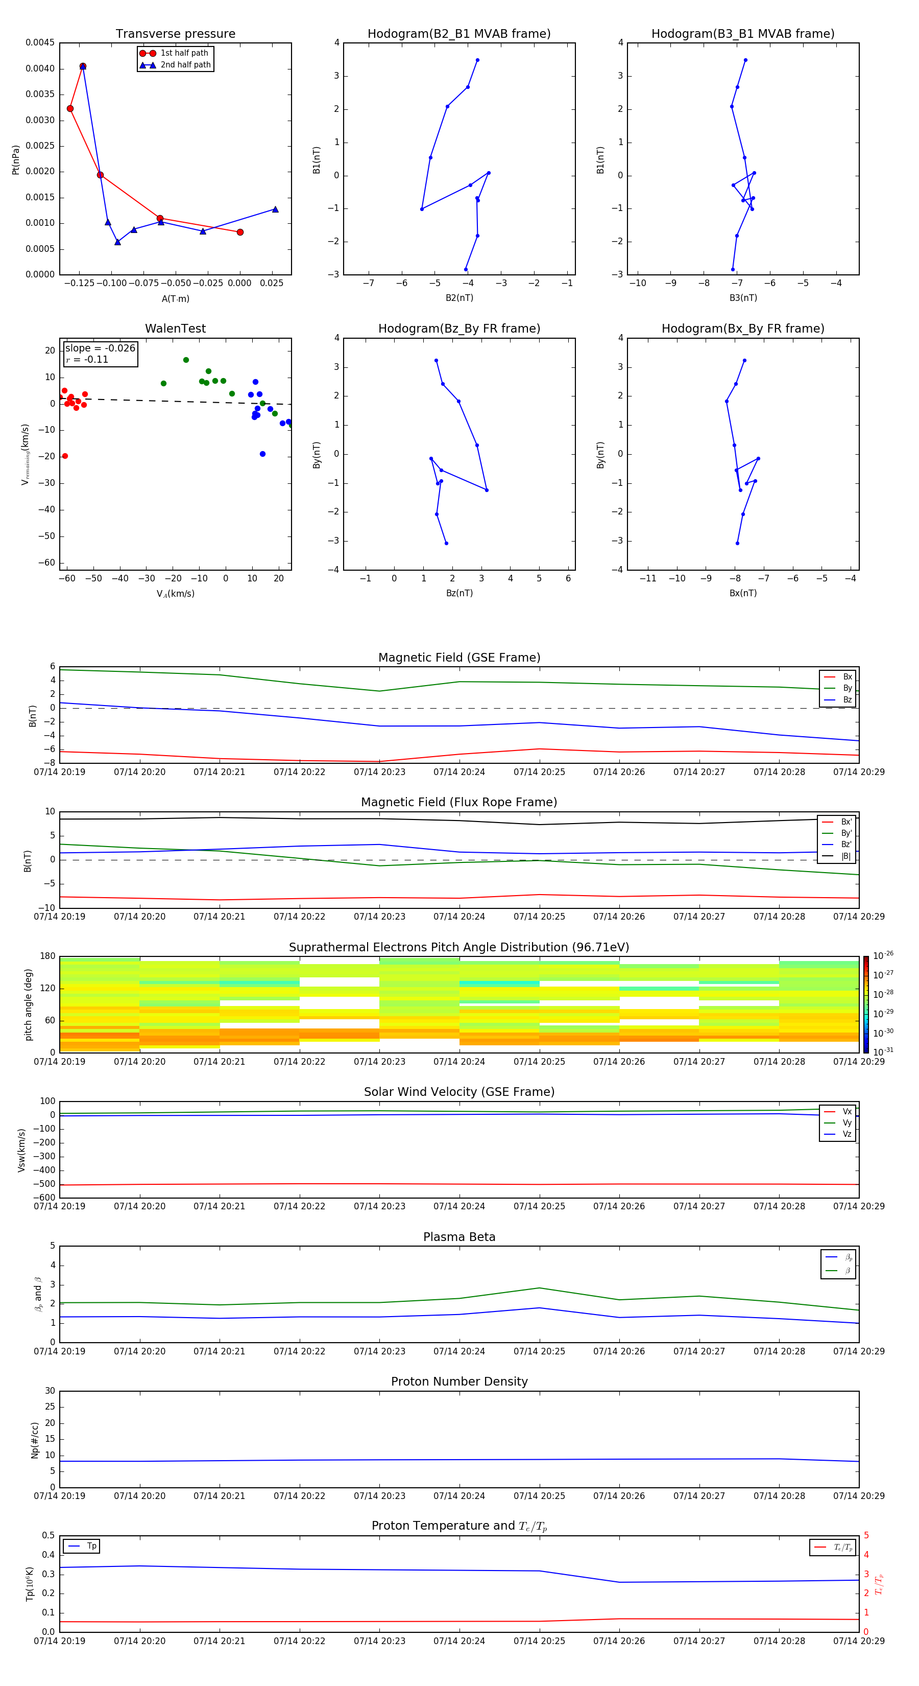
Task: Click the '1st half path' legend entry
Action: (x=175, y=53)
